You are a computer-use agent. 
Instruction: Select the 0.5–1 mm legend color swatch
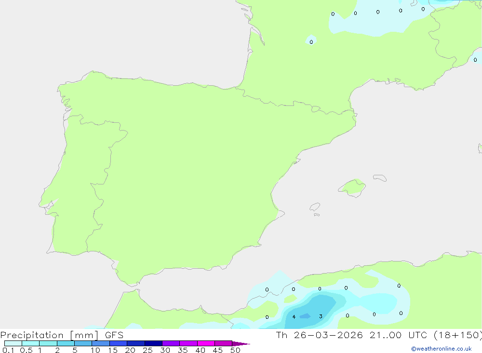tap(31, 343)
